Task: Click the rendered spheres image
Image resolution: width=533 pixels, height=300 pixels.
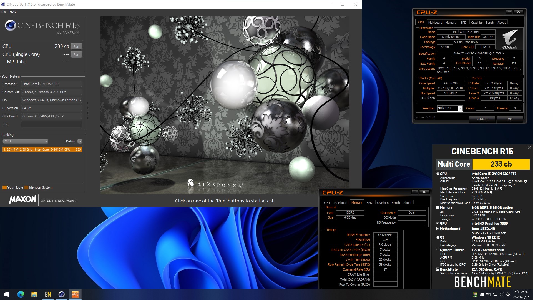Action: (225, 105)
